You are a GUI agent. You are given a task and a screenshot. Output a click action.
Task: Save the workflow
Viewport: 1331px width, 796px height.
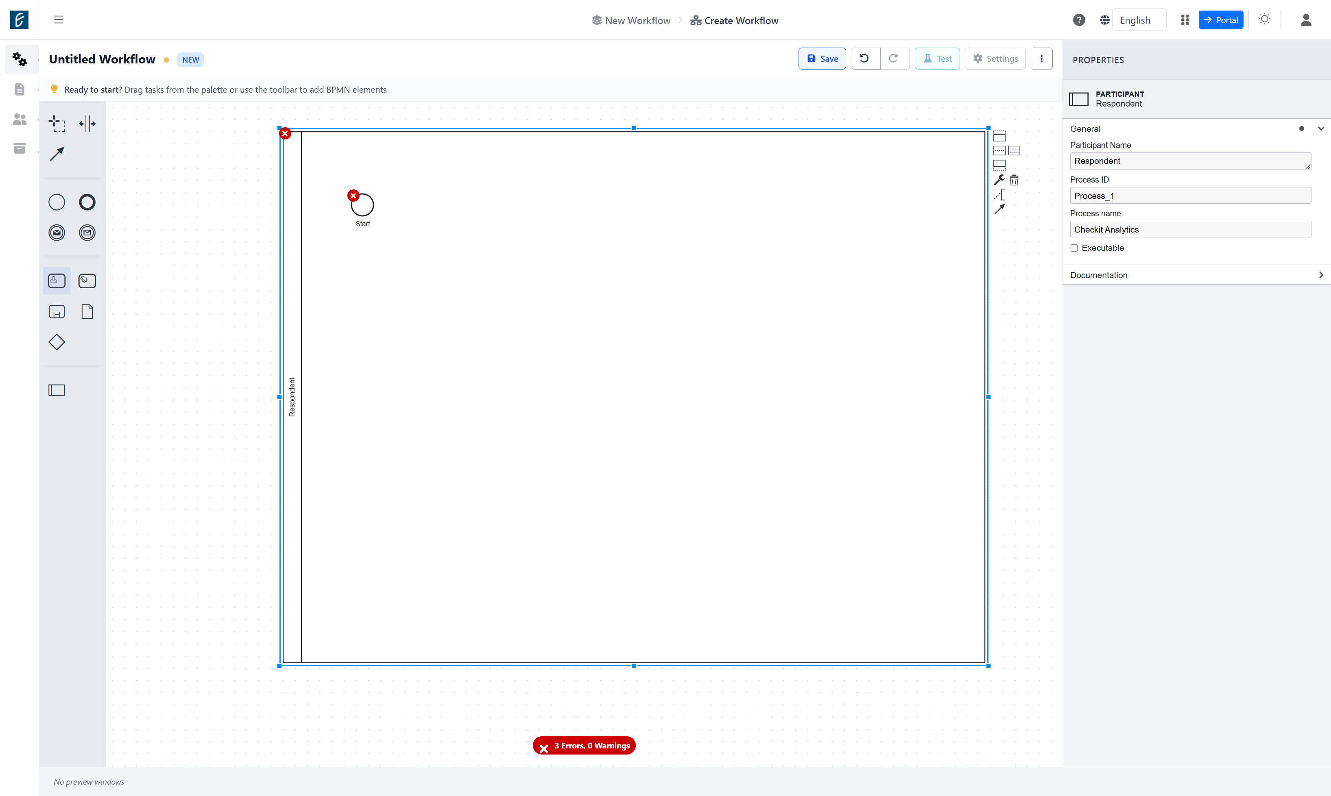822,59
